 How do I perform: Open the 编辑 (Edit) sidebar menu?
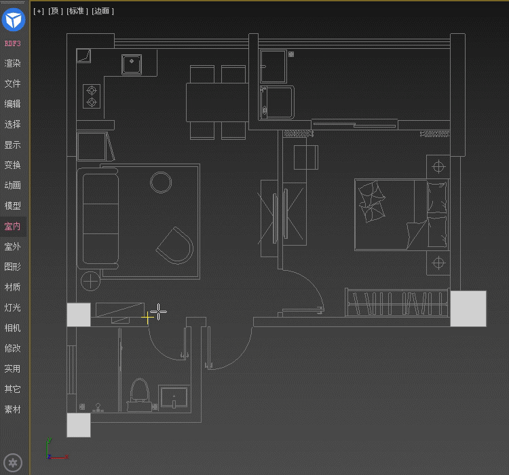pos(13,104)
